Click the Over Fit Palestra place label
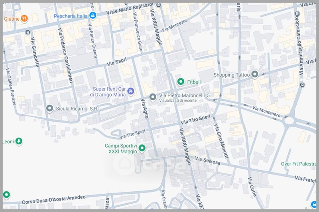Viewport: 319px width, 212px height. click(x=297, y=163)
